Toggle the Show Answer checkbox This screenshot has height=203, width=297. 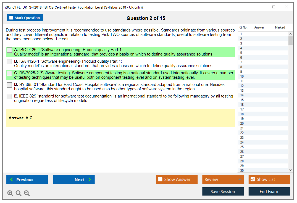coord(161,180)
